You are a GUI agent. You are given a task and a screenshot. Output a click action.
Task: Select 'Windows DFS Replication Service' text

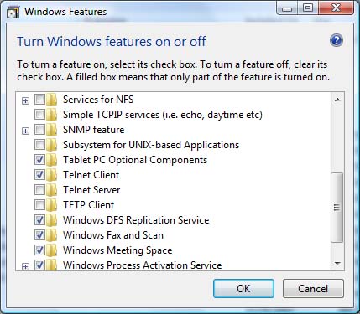(136, 220)
